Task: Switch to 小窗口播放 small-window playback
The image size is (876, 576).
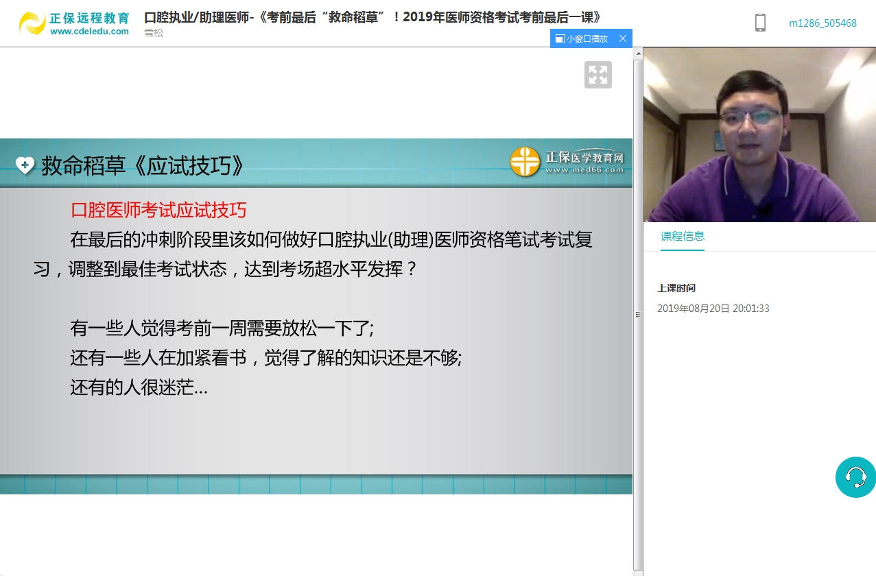Action: (582, 38)
